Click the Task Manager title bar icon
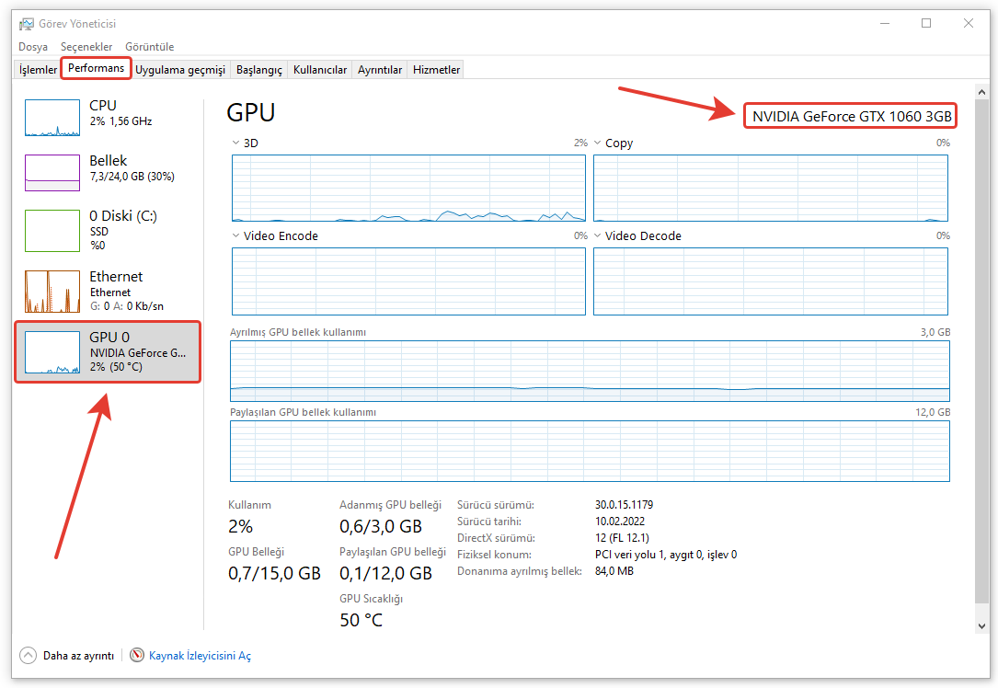 pyautogui.click(x=27, y=24)
